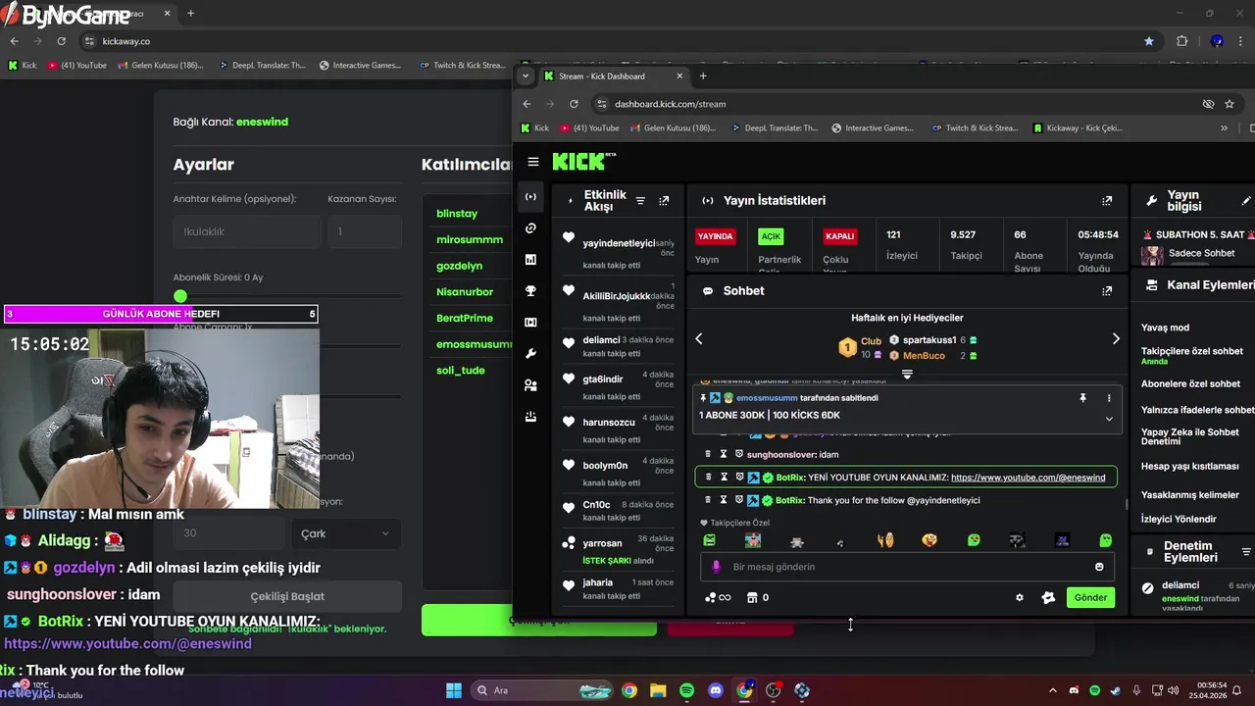Open the Kick dashboard hamburger menu
The width and height of the screenshot is (1255, 706).
532,162
